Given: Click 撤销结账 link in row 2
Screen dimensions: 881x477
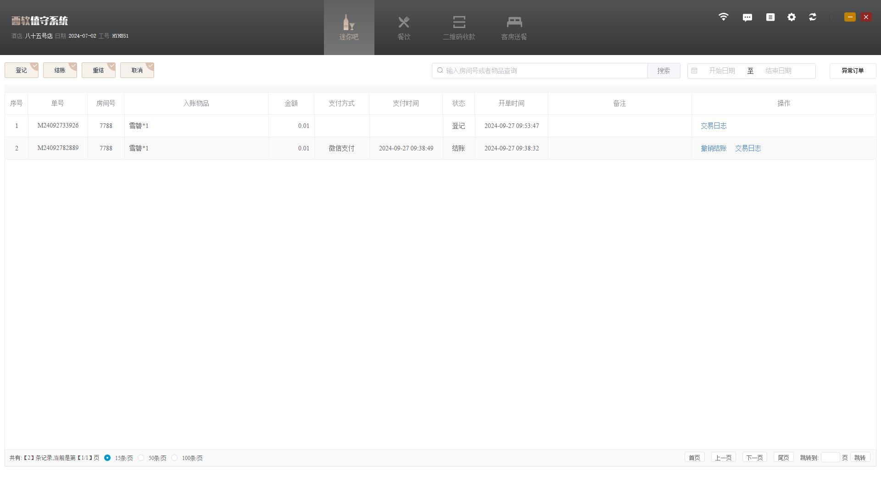Looking at the screenshot, I should tap(714, 148).
